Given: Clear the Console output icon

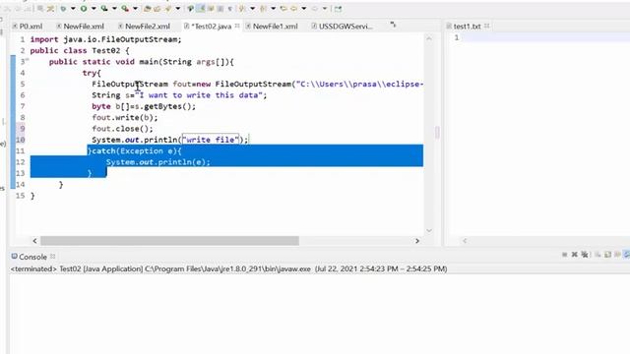Looking at the screenshot, I should coord(598,255).
